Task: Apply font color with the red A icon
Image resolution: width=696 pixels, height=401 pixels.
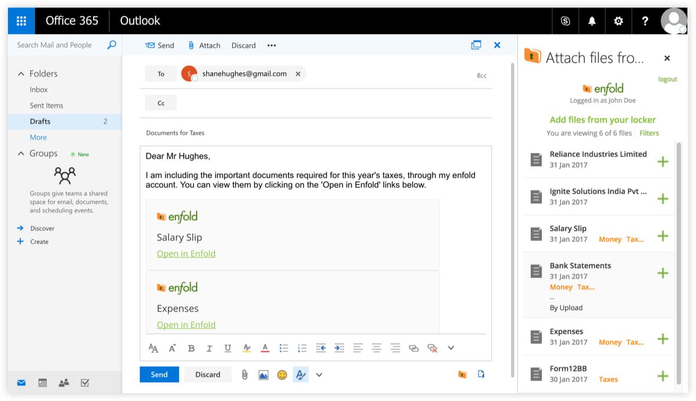Action: click(264, 348)
